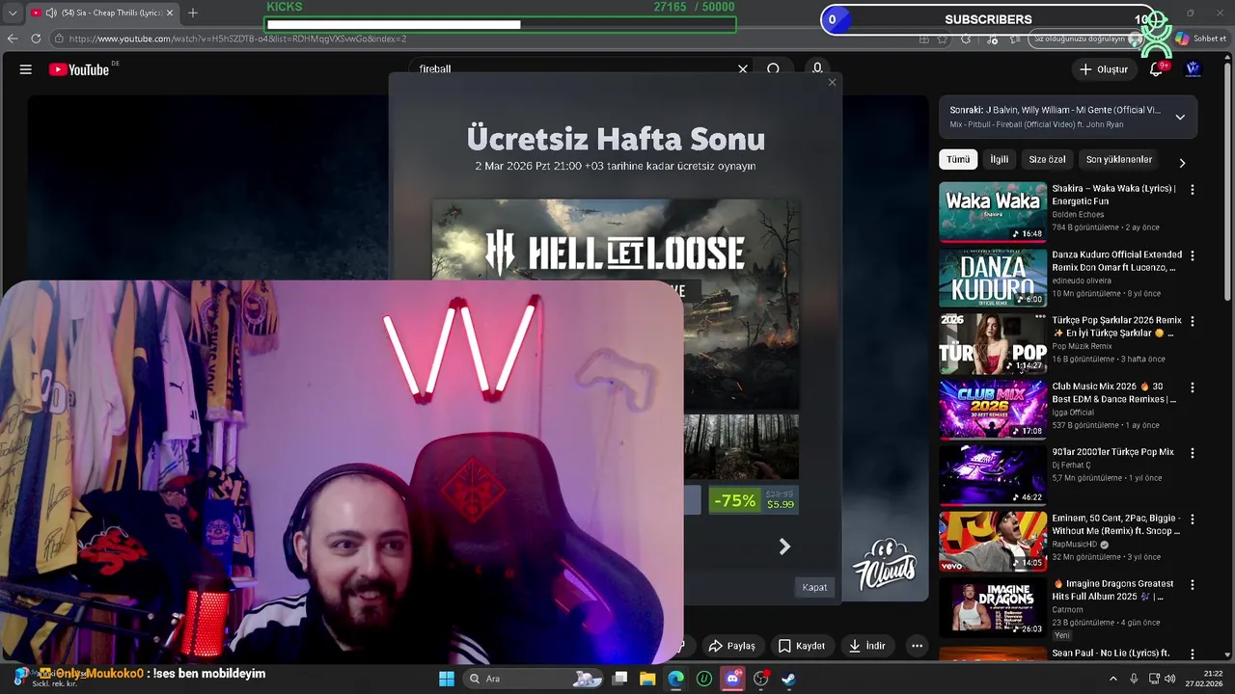
Task: Open a new browser tab with plus
Action: tap(193, 13)
